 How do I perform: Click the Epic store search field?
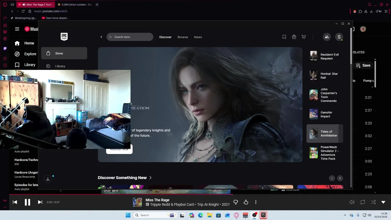point(130,37)
